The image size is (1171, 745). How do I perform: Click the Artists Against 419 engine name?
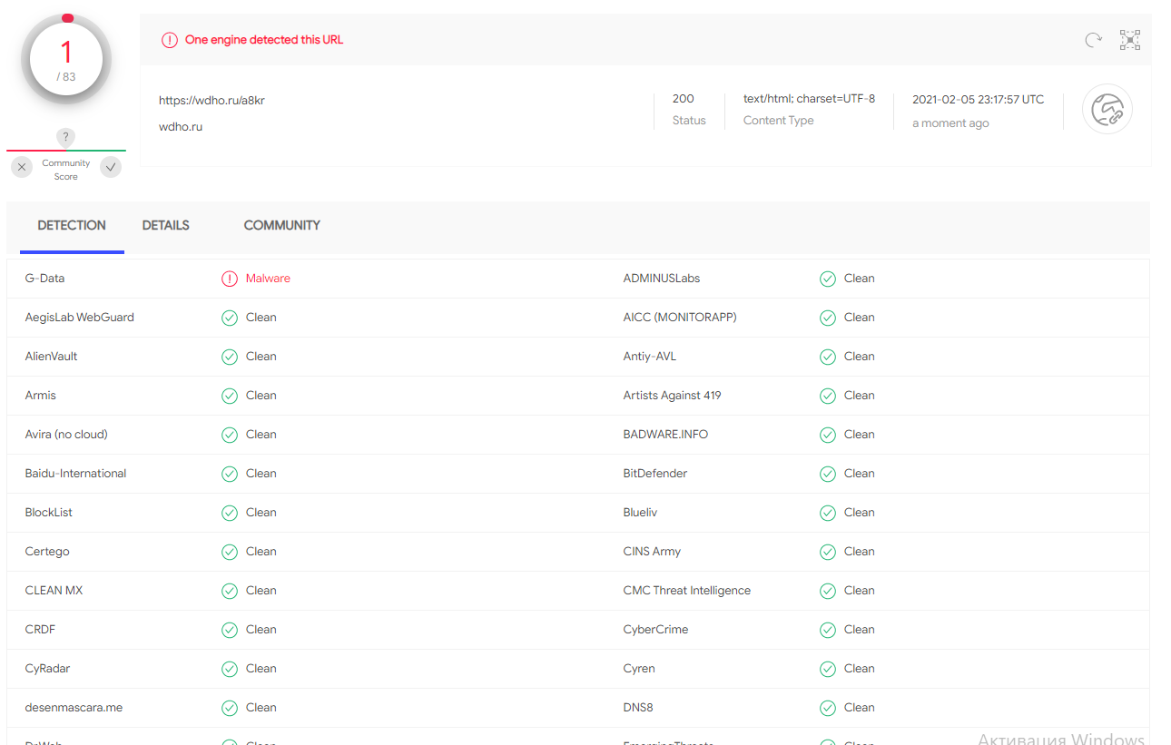(x=673, y=396)
